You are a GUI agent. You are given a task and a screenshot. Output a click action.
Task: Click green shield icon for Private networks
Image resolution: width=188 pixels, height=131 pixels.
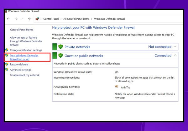pyautogui.click(x=60, y=47)
